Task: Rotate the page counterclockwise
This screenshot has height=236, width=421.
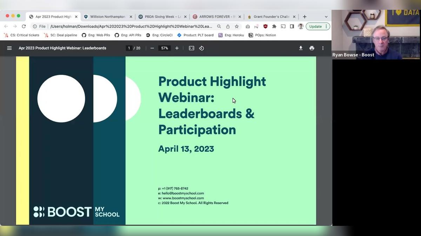Action: (x=202, y=48)
